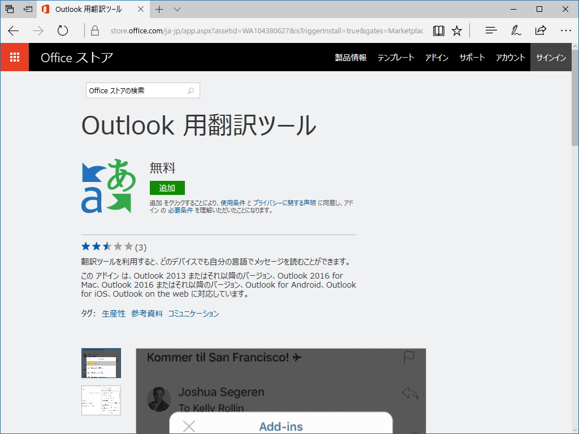Open the サポート menu item
The width and height of the screenshot is (579, 434).
click(472, 57)
